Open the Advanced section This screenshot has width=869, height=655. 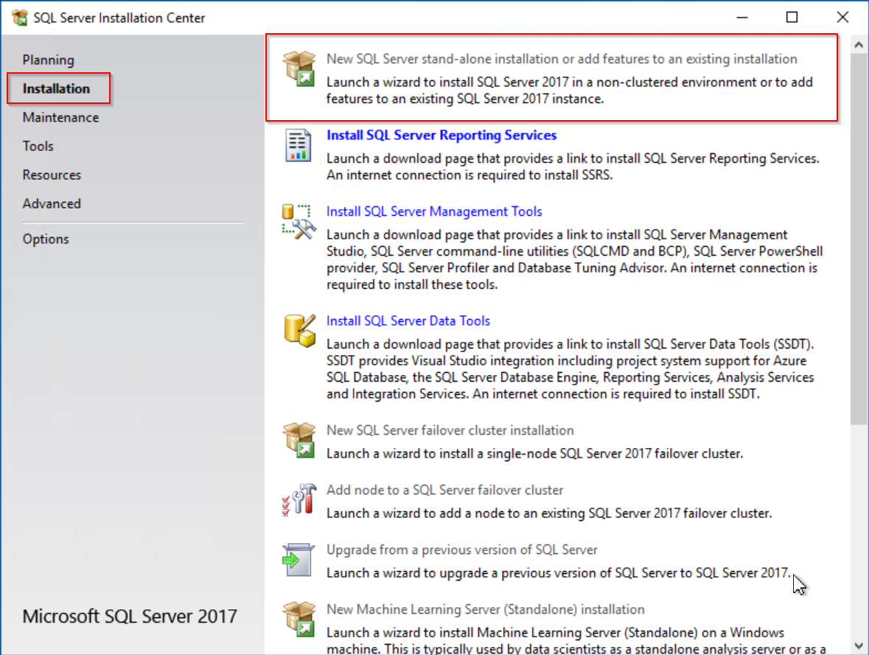(x=52, y=203)
